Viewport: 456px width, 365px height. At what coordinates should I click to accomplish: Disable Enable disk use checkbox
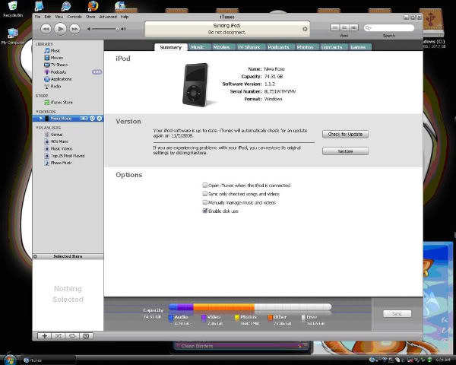coord(204,211)
